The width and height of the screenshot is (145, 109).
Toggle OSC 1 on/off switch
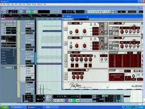click(x=81, y=23)
